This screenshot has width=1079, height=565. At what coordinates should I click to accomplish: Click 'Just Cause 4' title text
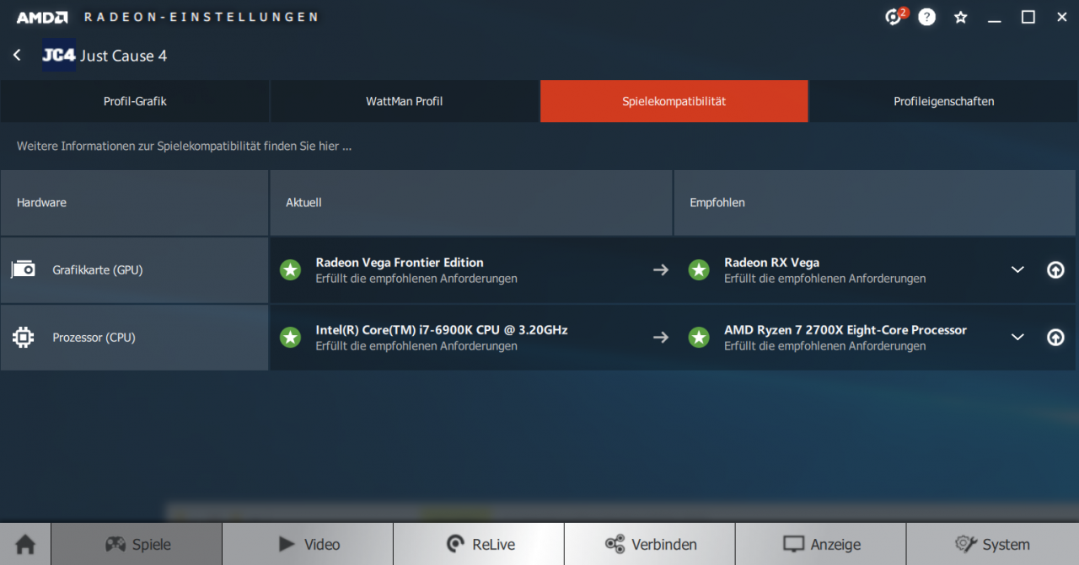123,56
